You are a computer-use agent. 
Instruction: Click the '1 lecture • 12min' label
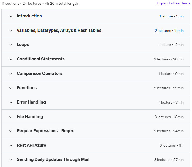170,45
